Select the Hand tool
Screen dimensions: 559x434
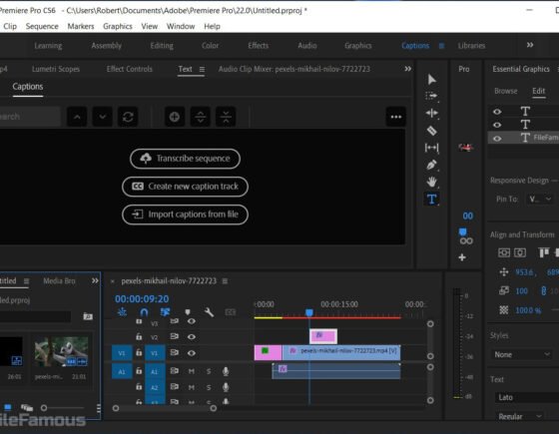(x=431, y=182)
